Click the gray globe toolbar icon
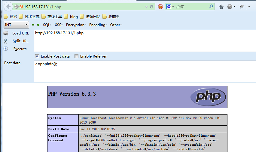The width and height of the screenshot is (256, 152). click(x=230, y=7)
